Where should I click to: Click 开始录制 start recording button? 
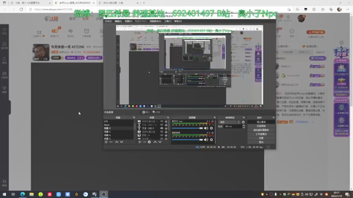[x=261, y=126]
